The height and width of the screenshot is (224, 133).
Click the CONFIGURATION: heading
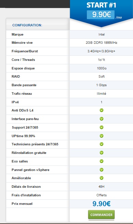pos(27,25)
